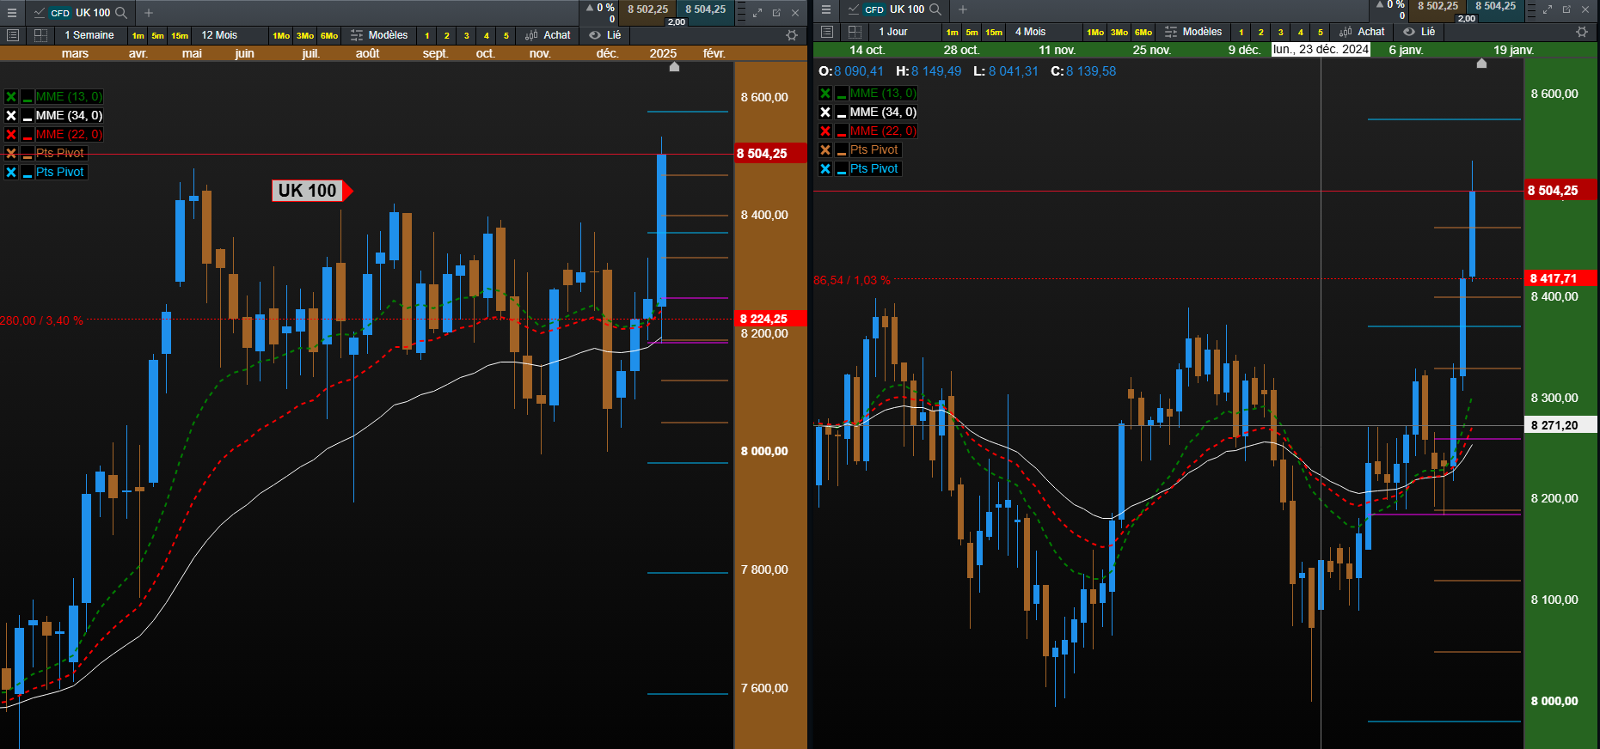Open the 1 Semaine timeframe dropdown
This screenshot has width=1600, height=749.
pos(89,35)
